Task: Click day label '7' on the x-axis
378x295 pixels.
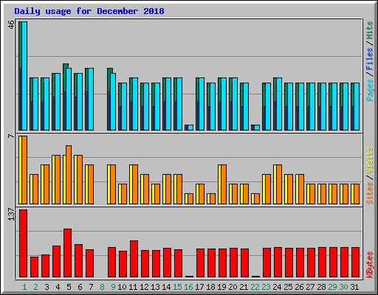Action: tap(91, 287)
